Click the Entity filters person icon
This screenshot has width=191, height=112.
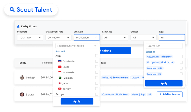[18, 26]
